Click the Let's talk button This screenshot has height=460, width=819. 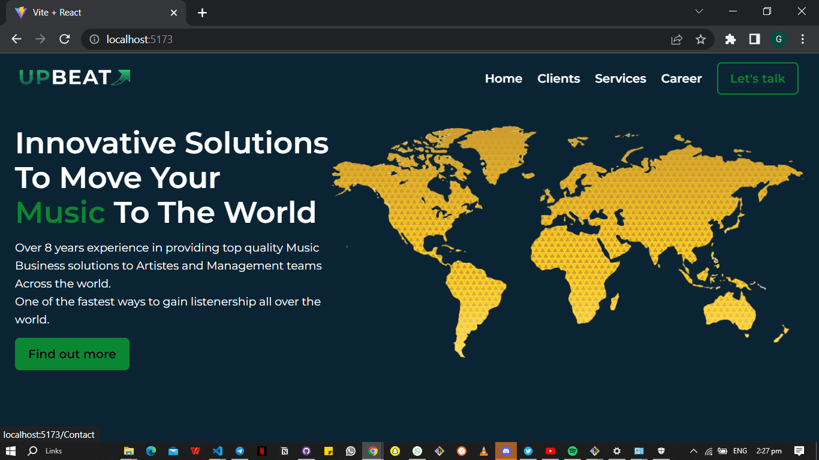click(x=758, y=78)
